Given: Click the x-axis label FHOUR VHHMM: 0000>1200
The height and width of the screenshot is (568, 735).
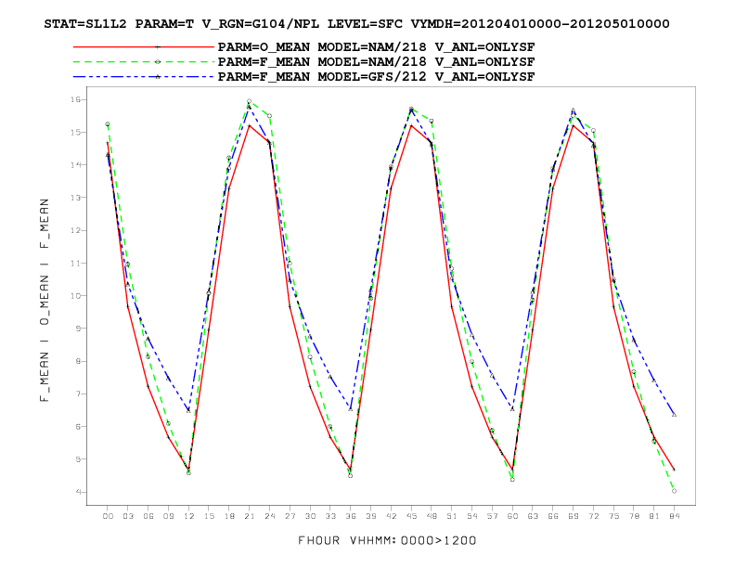Looking at the screenshot, I should click(387, 540).
